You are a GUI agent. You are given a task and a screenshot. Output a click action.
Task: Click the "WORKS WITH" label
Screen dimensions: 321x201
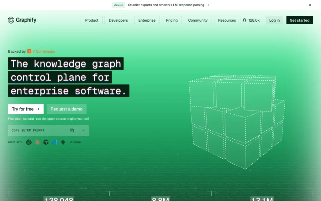[15, 142]
